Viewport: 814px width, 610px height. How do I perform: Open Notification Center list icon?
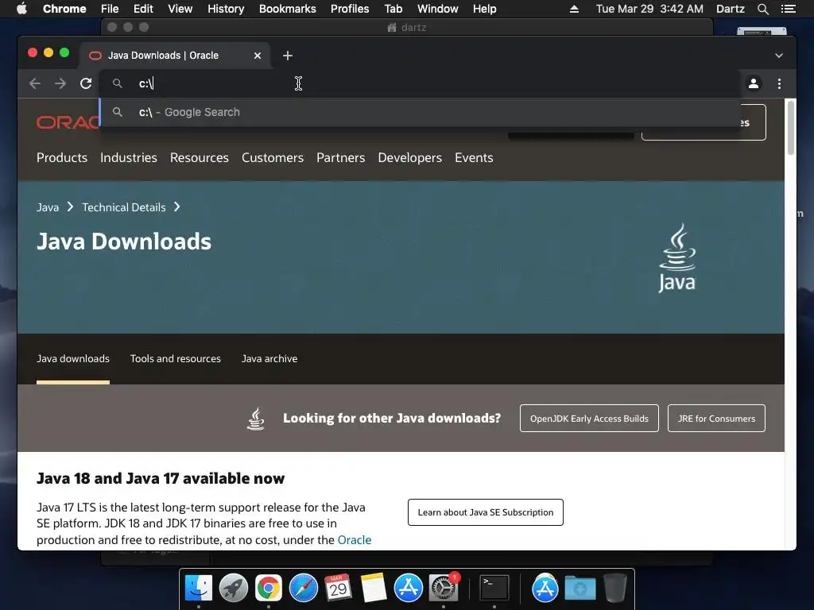click(788, 9)
